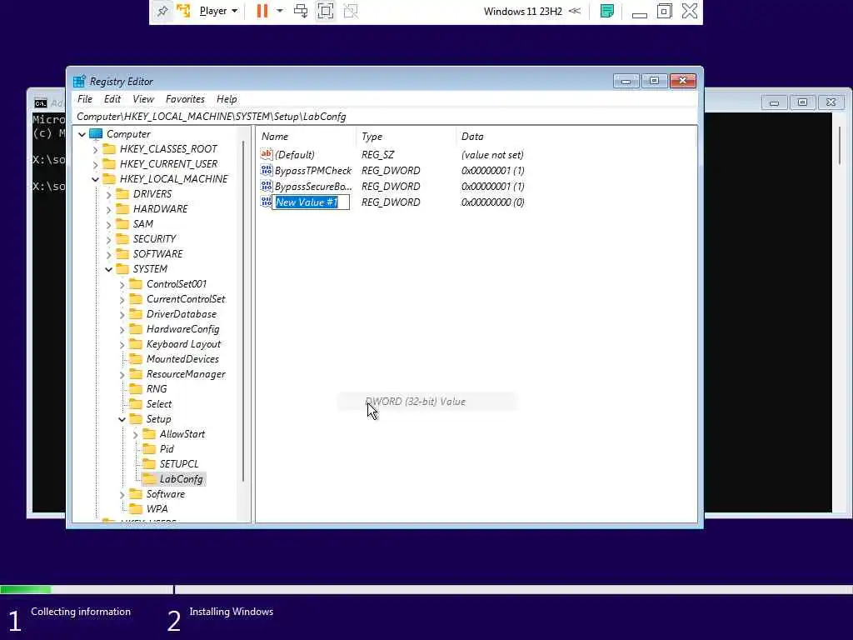
Task: Pause the virtual machine
Action: pos(262,11)
